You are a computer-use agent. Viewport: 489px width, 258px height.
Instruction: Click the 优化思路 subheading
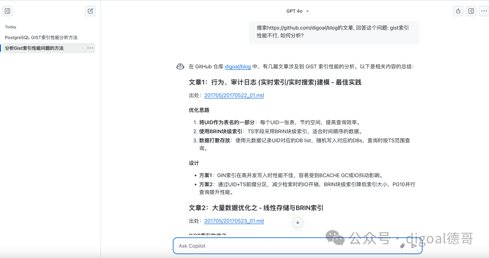tap(199, 110)
